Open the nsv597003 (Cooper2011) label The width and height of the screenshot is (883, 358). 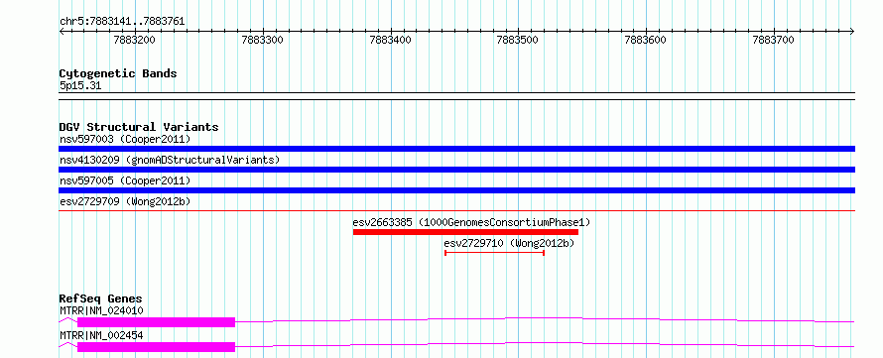pyautogui.click(x=125, y=139)
